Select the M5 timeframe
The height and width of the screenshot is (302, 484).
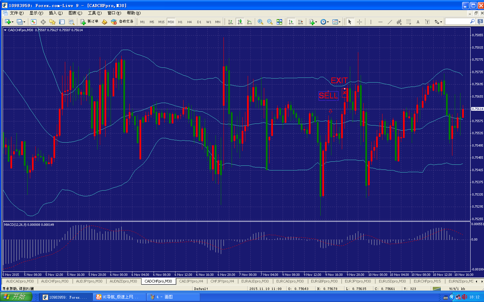coord(152,22)
